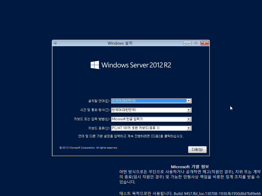Image resolution: width=262 pixels, height=196 pixels.
Task: Click the 다음(N) button
Action: pyautogui.click(x=197, y=150)
